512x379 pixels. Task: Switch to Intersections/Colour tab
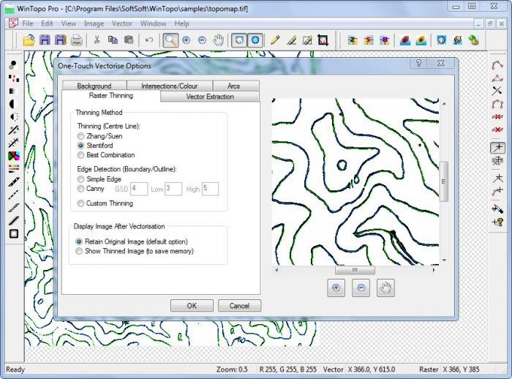170,86
